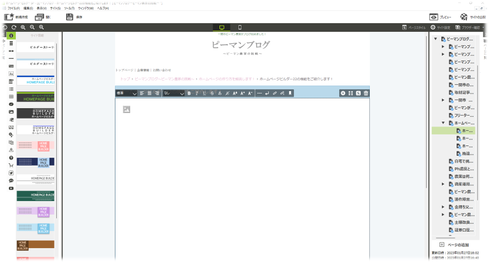Collapse the ホームペ... tree node
Image resolution: width=489 pixels, height=275 pixels.
443,123
